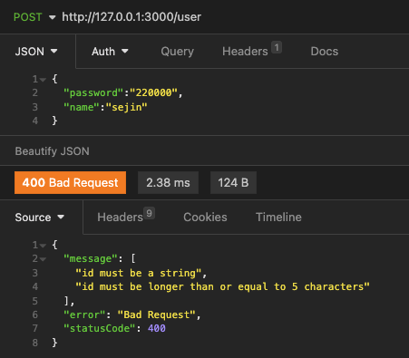This screenshot has width=409, height=358.
Task: Click the "password" key in request body
Action: (93, 92)
